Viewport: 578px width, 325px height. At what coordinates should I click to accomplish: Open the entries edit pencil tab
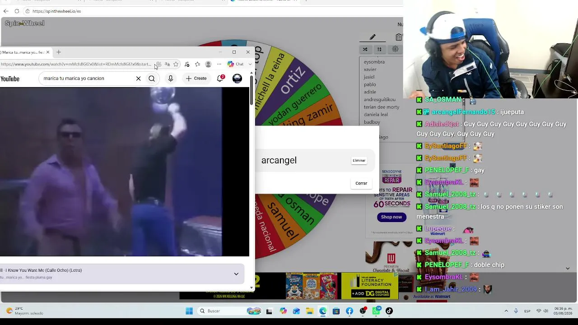point(373,37)
